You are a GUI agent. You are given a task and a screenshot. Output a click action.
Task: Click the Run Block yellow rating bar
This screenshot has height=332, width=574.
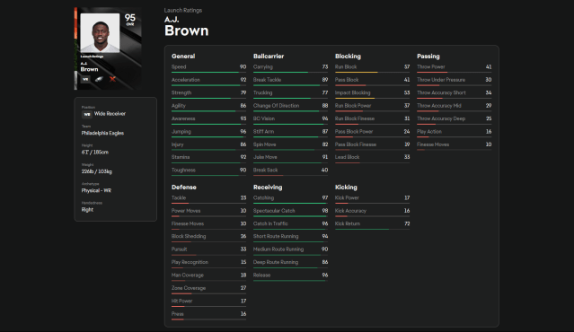coord(372,73)
